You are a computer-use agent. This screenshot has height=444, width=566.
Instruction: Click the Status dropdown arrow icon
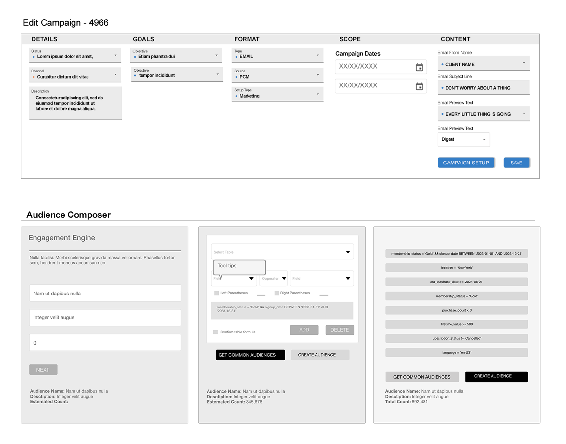tap(115, 55)
